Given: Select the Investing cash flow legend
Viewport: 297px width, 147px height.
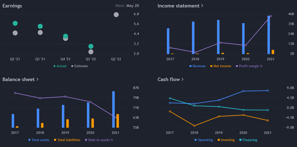Looking at the screenshot, I should (x=226, y=140).
